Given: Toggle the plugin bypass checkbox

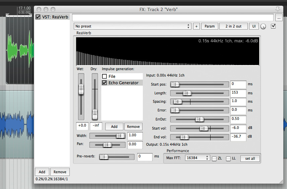Looking at the screenshot, I should (273, 26).
